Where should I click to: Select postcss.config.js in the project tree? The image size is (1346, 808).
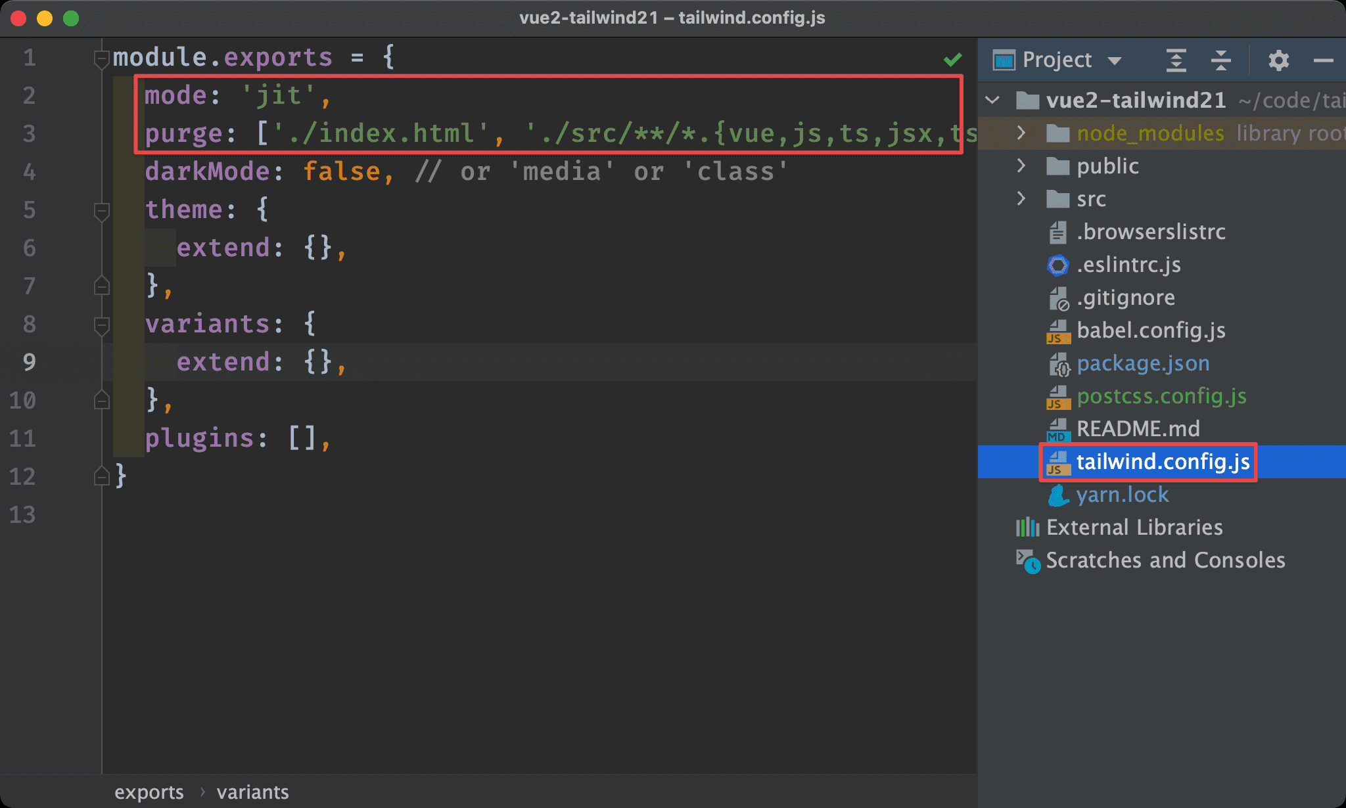pyautogui.click(x=1161, y=396)
